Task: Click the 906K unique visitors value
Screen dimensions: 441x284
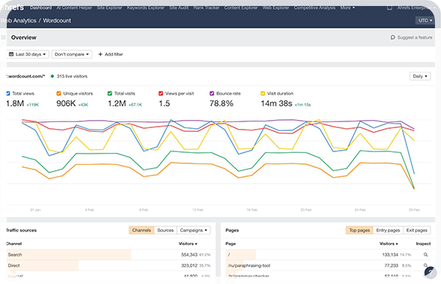Action: (x=66, y=103)
